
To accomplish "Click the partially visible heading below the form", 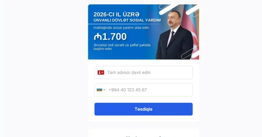I will click(x=143, y=136).
